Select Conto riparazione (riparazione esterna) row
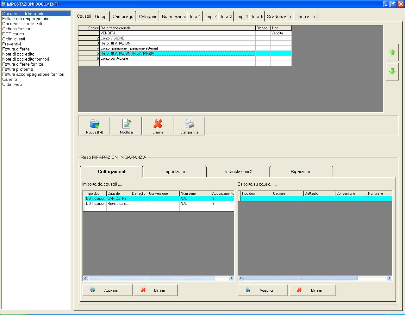 point(185,48)
